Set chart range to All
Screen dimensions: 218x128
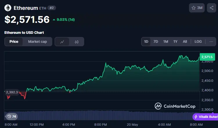[x=185, y=42]
